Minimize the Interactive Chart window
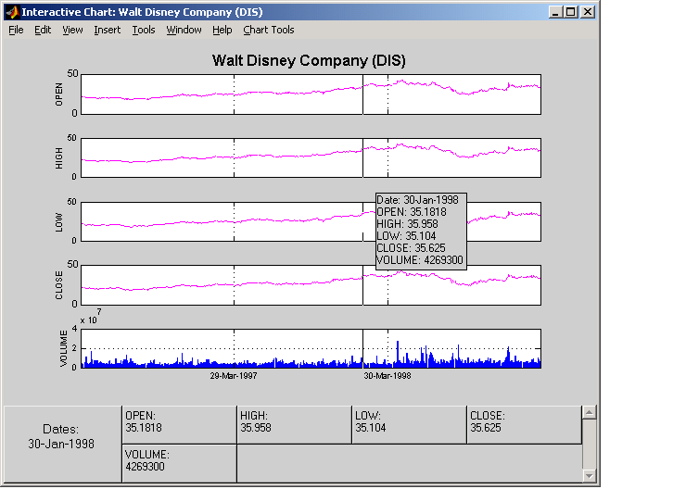686x489 pixels. (555, 12)
